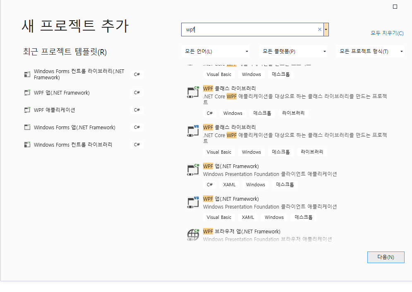The image size is (412, 292).
Task: Select Visual Basic WPF 앱(.NET Framework) result title
Action: [x=231, y=199]
